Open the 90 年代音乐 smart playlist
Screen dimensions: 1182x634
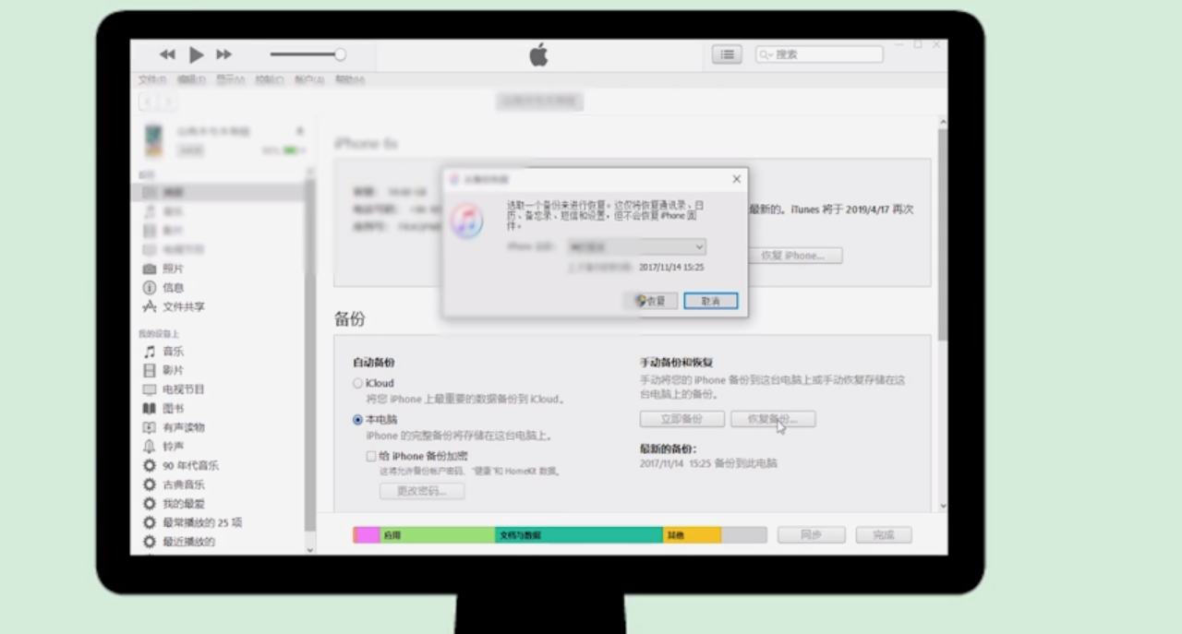[181, 465]
